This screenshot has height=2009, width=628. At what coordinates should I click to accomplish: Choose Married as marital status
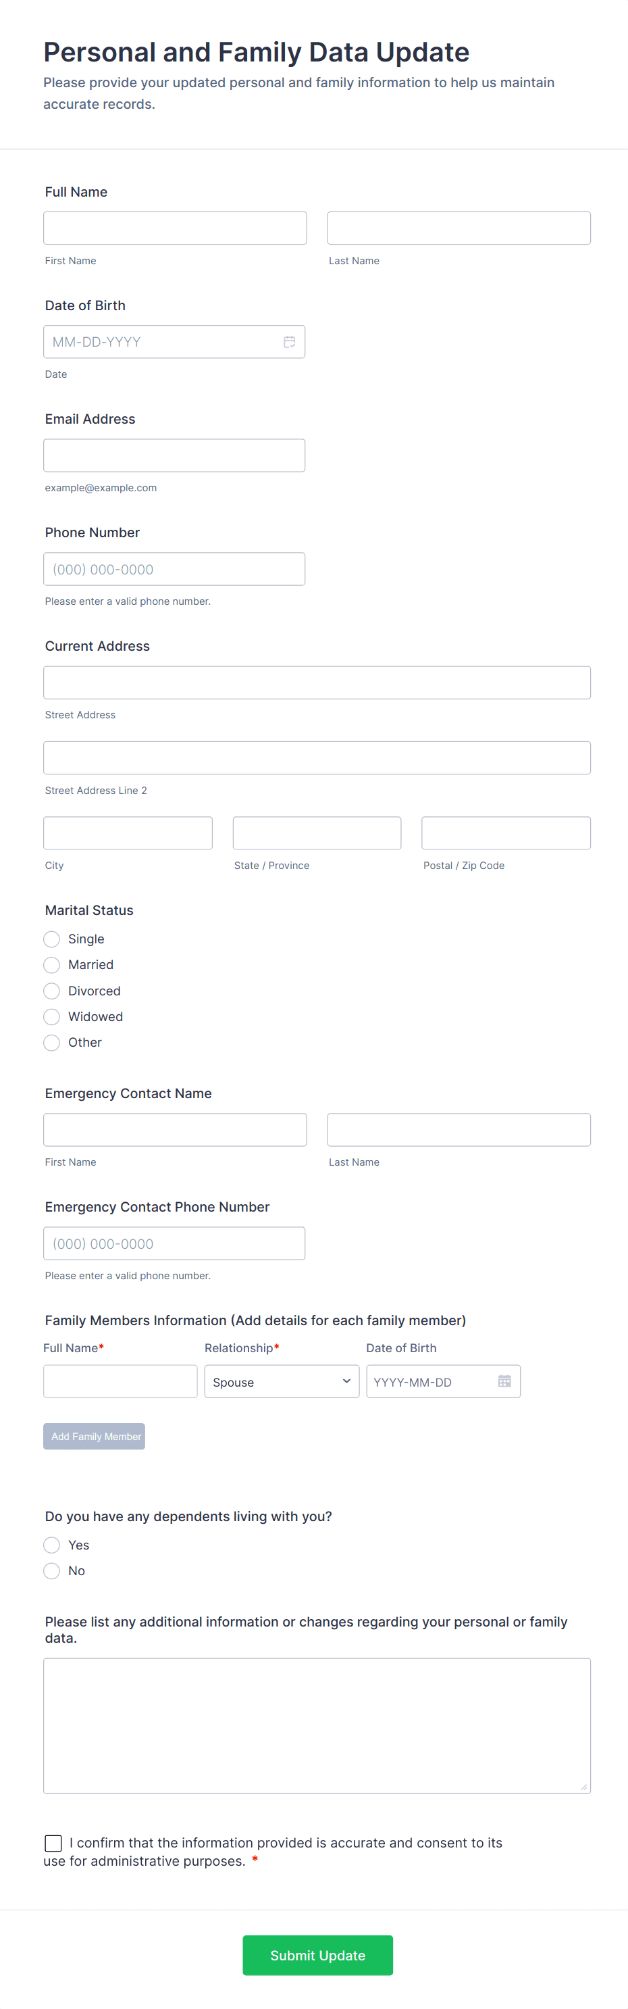pyautogui.click(x=51, y=965)
